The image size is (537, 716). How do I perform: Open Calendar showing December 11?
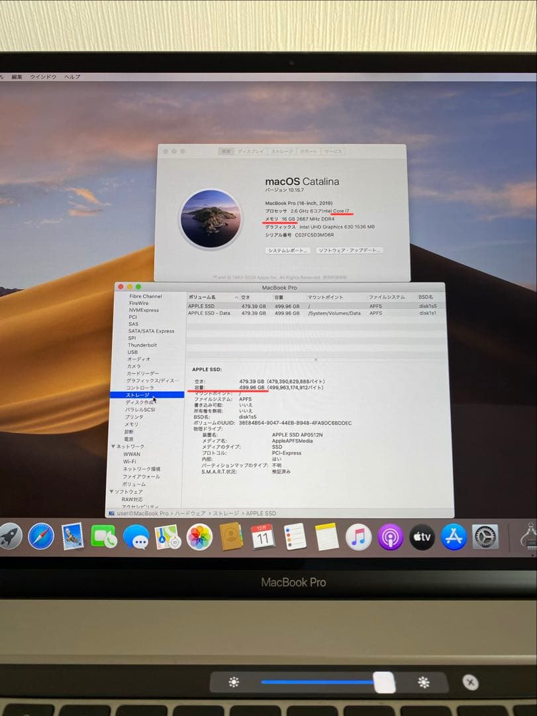(262, 537)
